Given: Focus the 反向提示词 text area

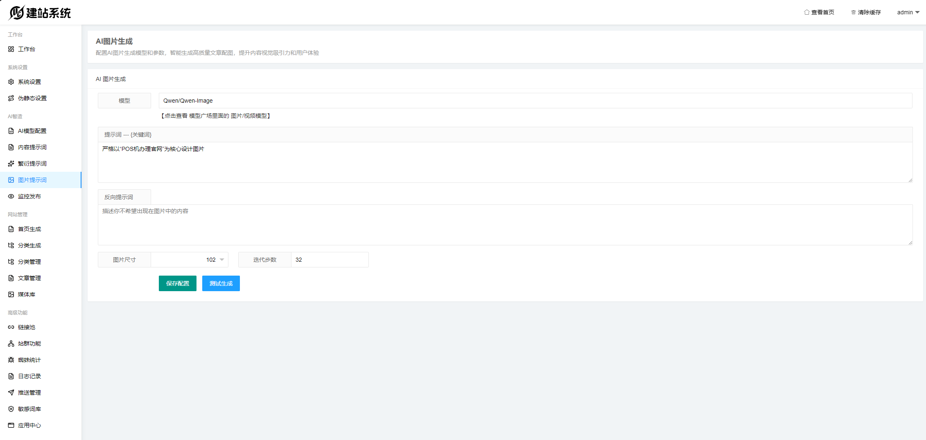Looking at the screenshot, I should pyautogui.click(x=505, y=225).
